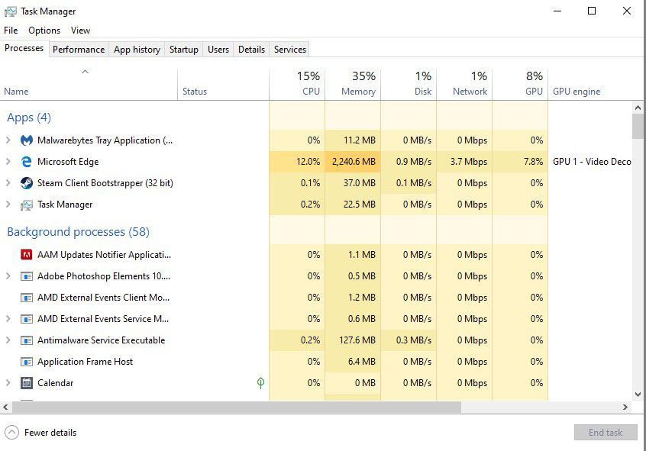Click Edge memory value 2,240.6 MB
Viewport: 646px width, 451px height.
pyautogui.click(x=354, y=162)
